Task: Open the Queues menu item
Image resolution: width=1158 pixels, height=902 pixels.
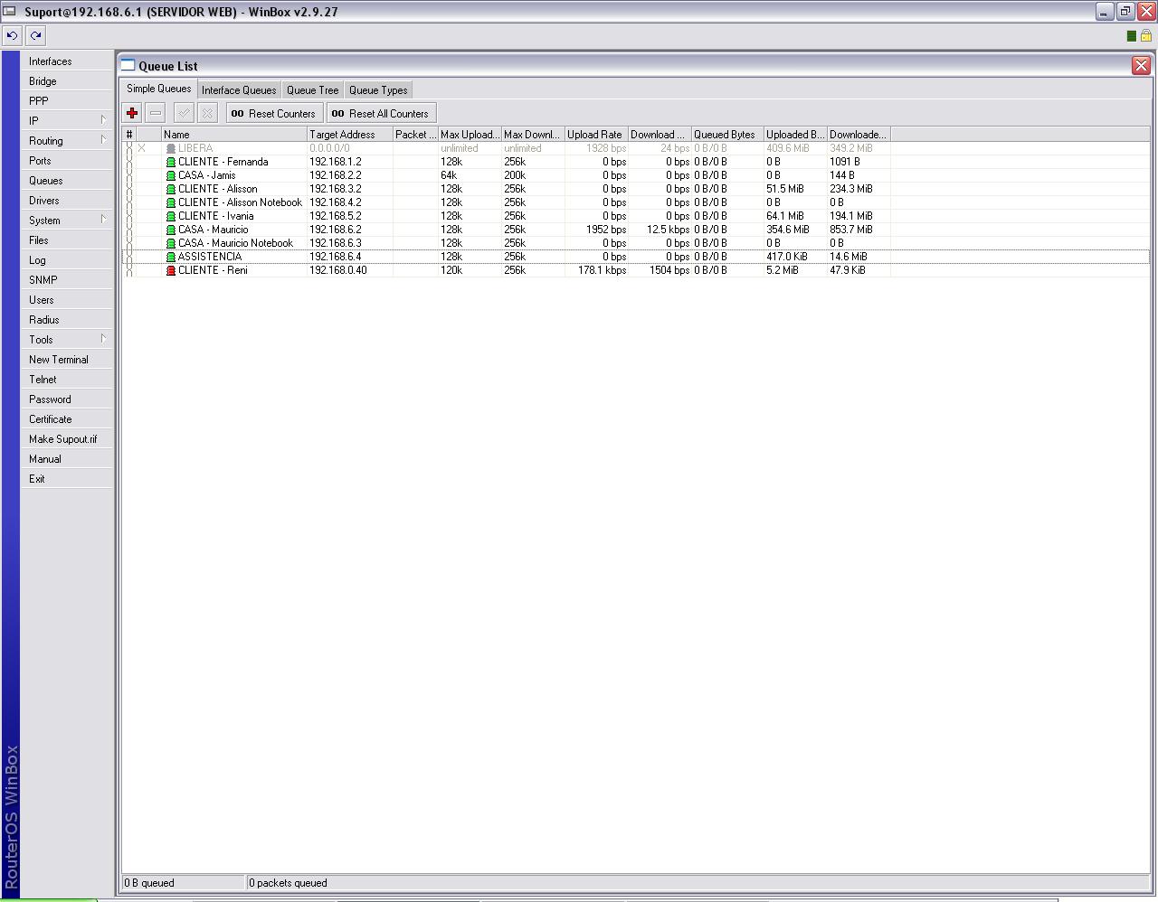Action: click(x=68, y=181)
